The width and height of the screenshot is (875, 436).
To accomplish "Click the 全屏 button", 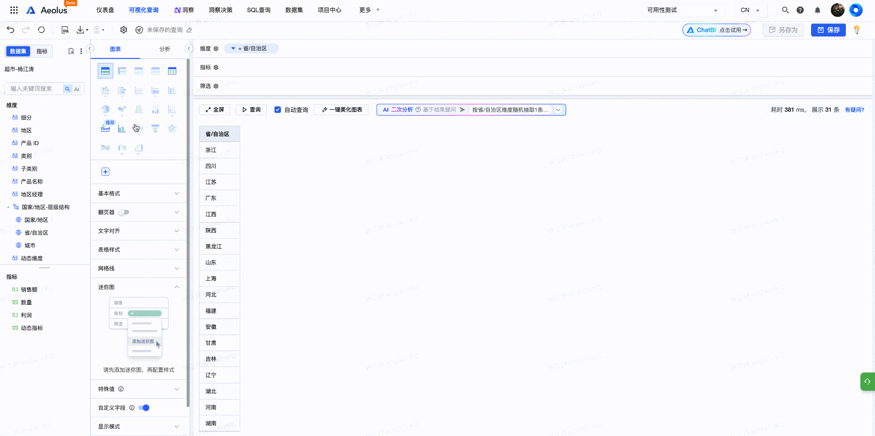I will pos(214,110).
